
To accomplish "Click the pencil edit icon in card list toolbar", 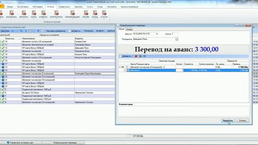I will pos(43,31).
